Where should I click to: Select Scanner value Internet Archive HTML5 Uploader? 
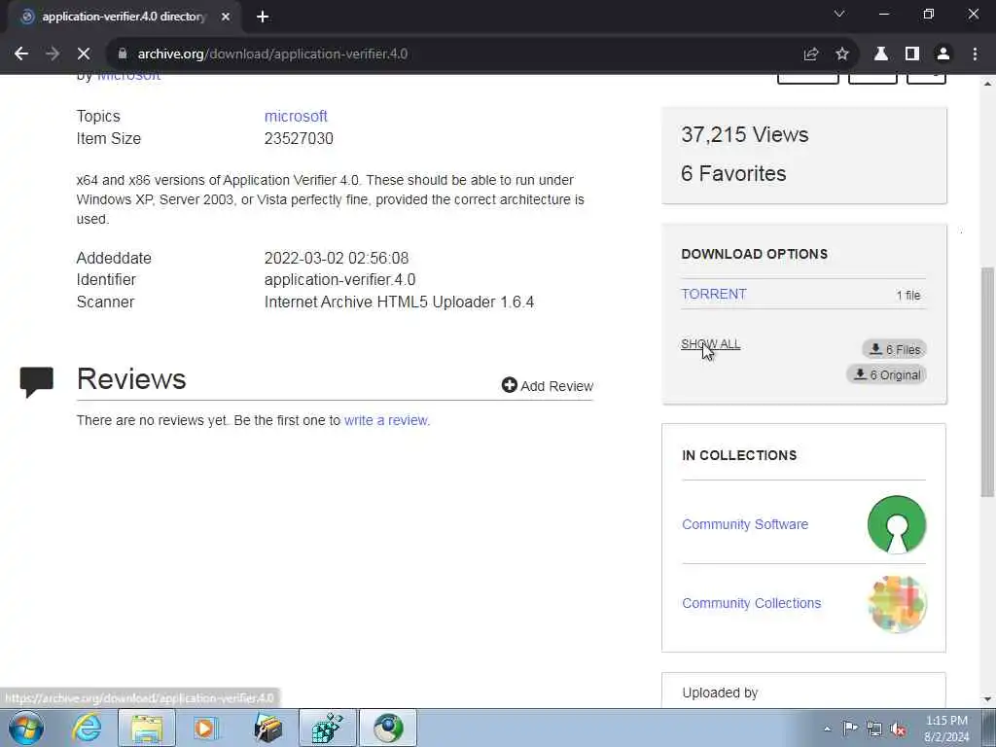[x=399, y=302]
